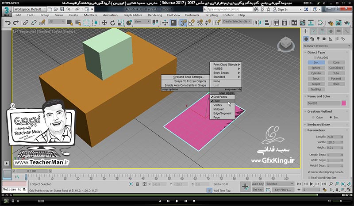The width and height of the screenshot is (354, 206).
Task: Activate the Select and Link chain icon
Action: 26,23
